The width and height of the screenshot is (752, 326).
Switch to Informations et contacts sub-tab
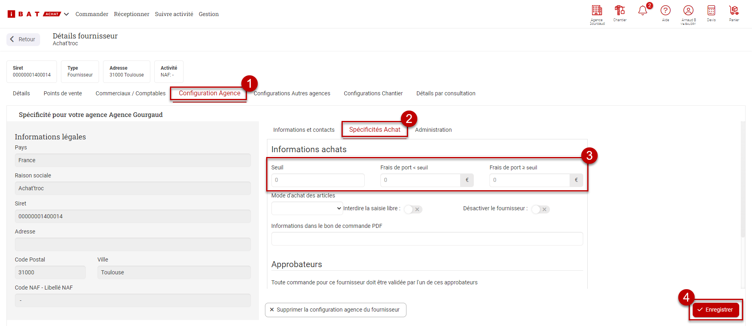tap(304, 130)
